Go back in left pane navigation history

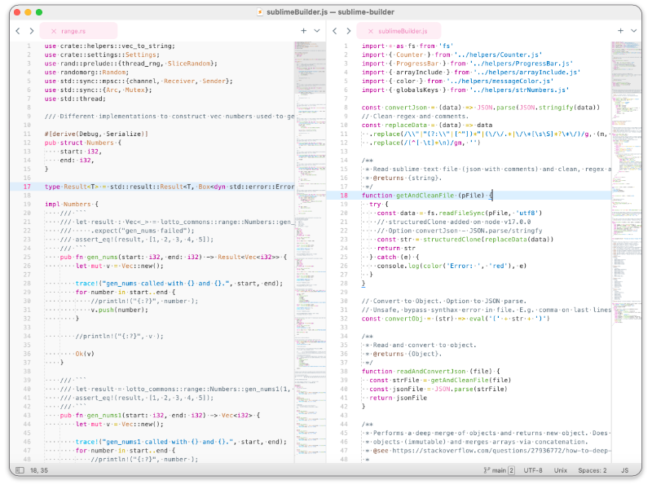pos(18,31)
